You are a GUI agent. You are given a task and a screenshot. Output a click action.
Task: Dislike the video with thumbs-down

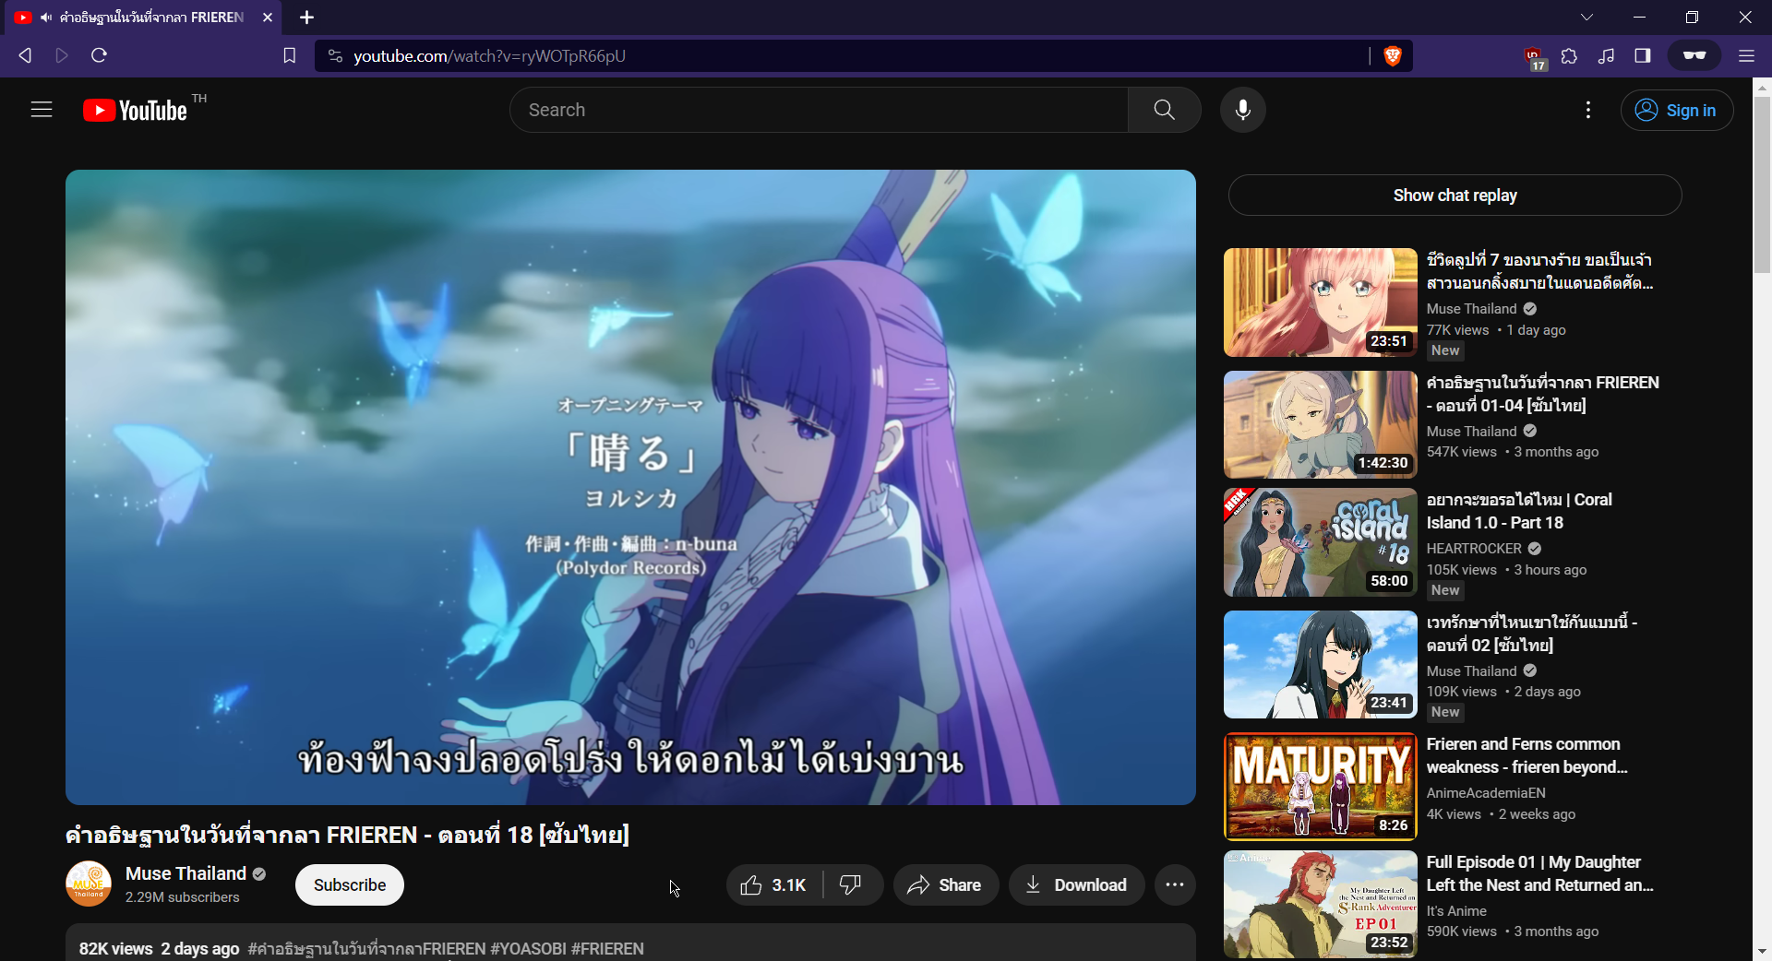[851, 885]
